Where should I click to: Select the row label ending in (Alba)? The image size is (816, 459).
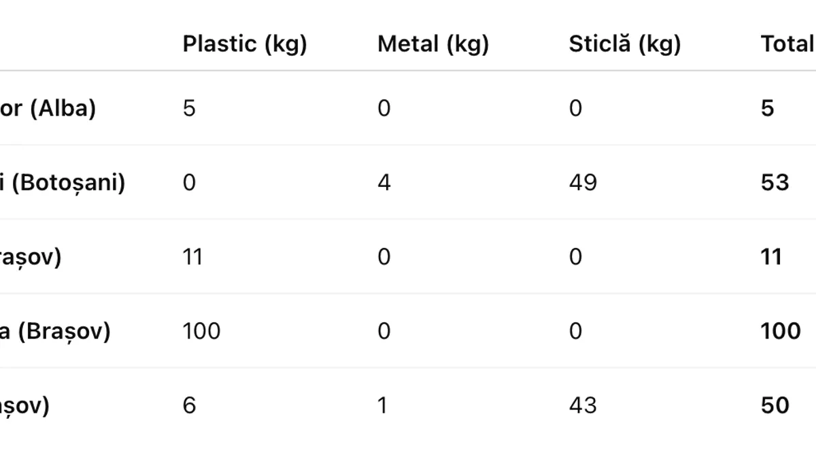pyautogui.click(x=48, y=108)
